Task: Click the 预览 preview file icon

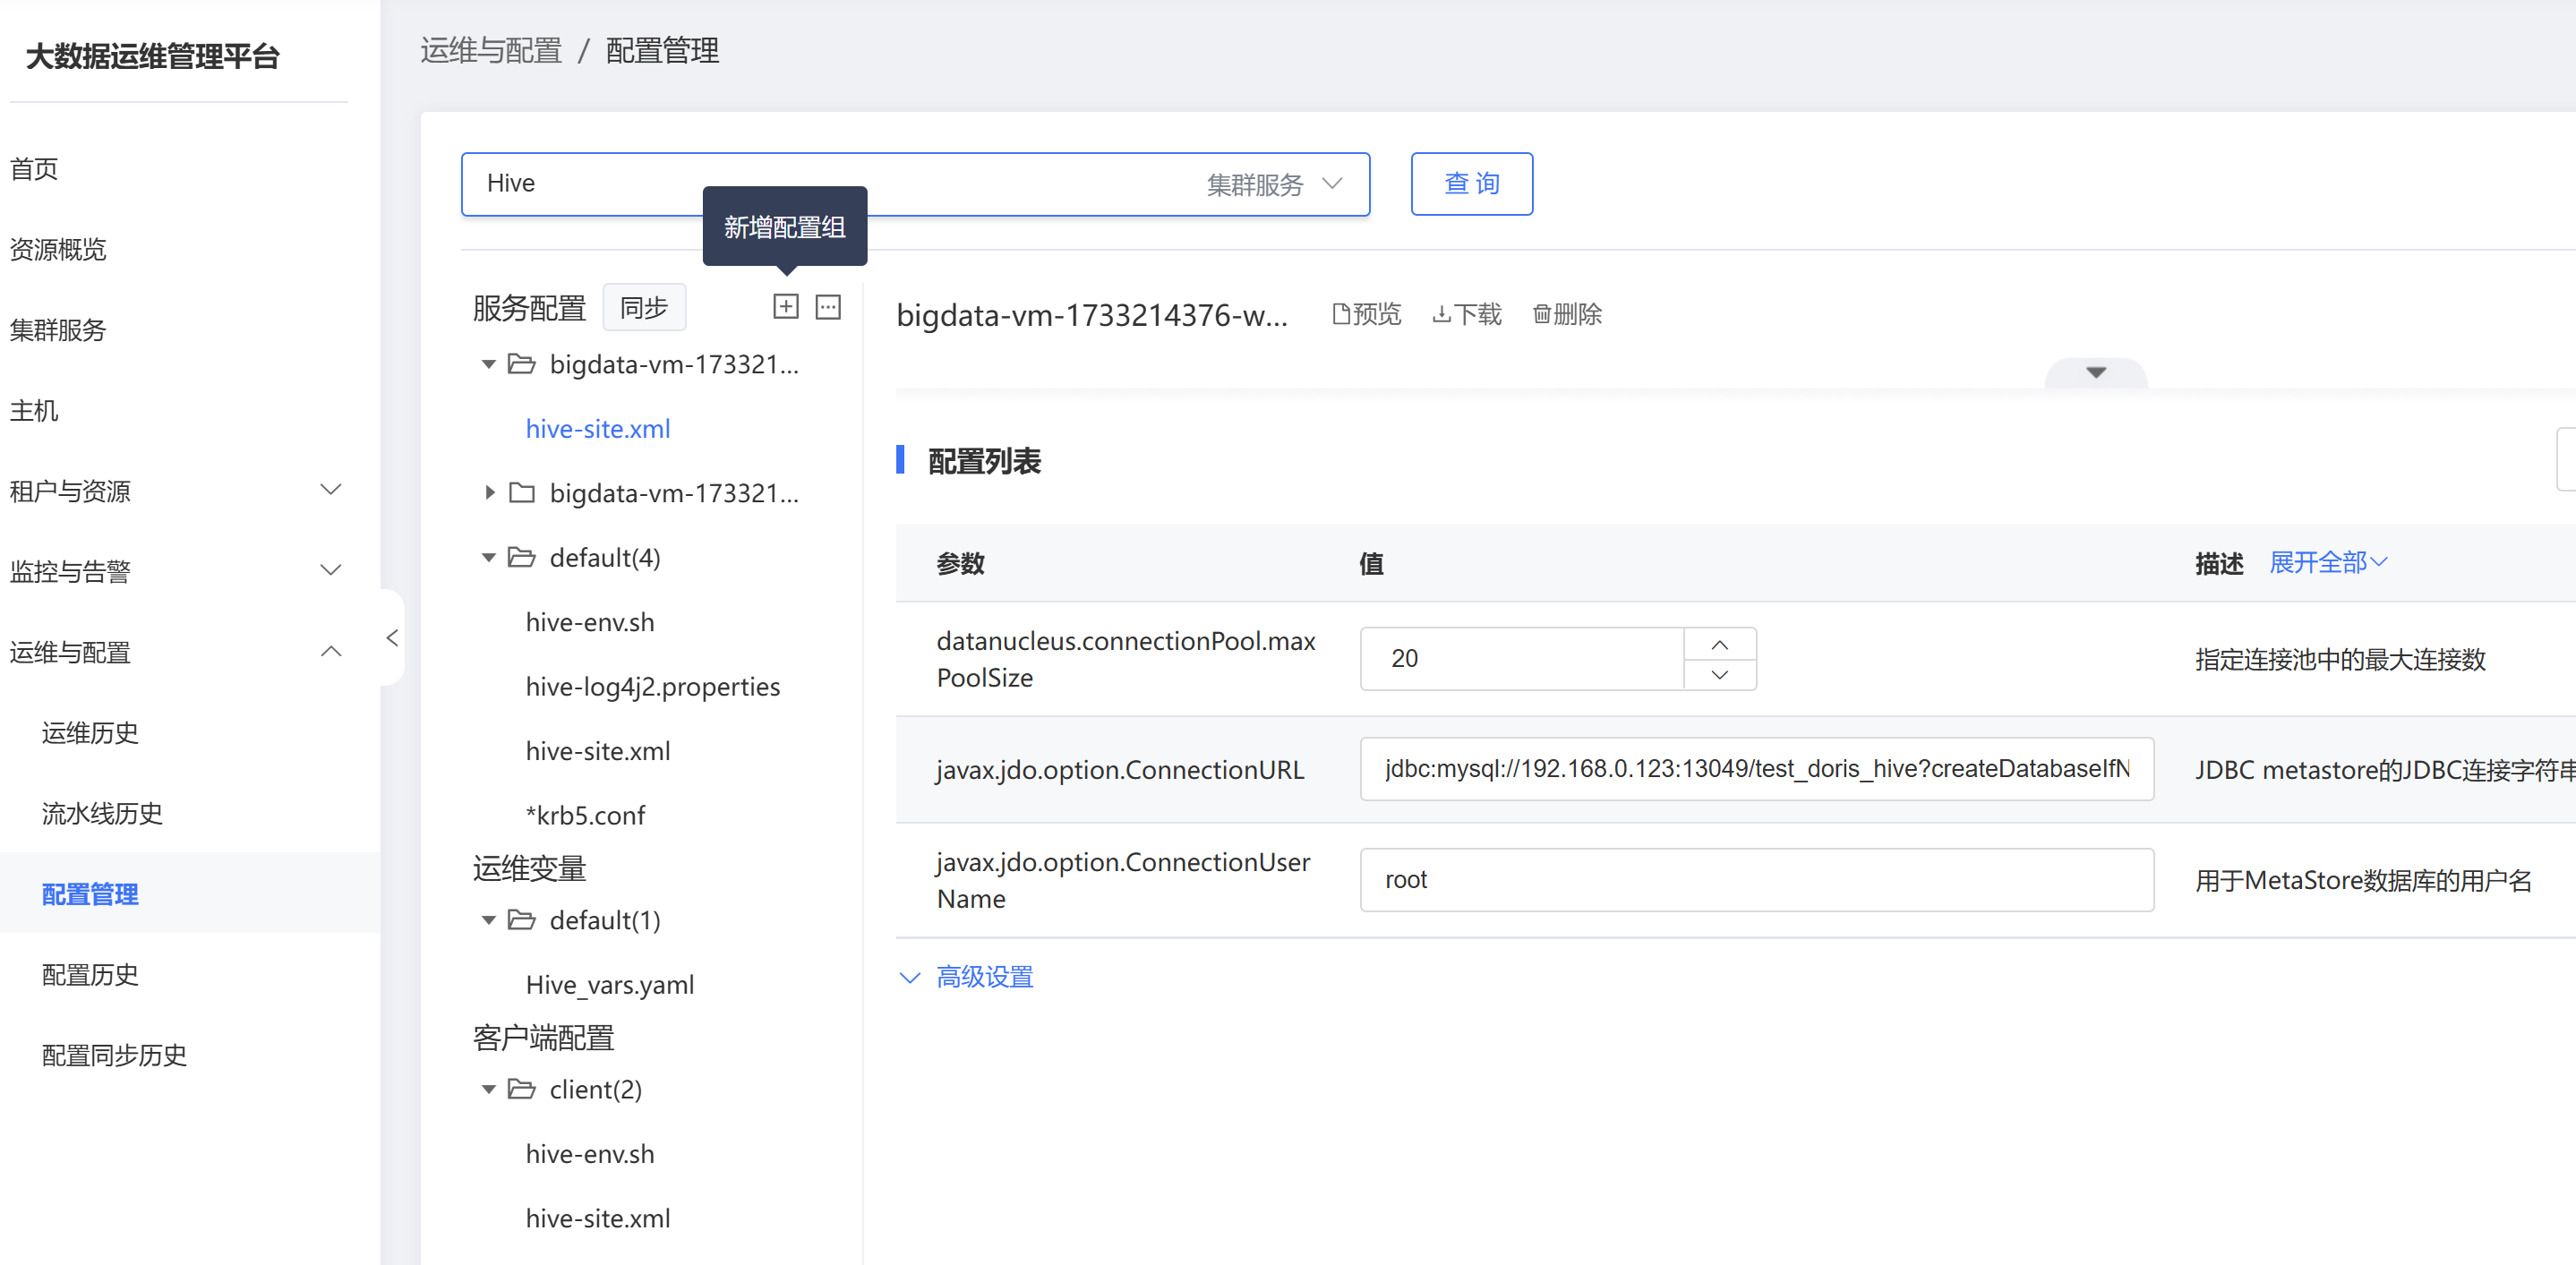Action: 1342,314
